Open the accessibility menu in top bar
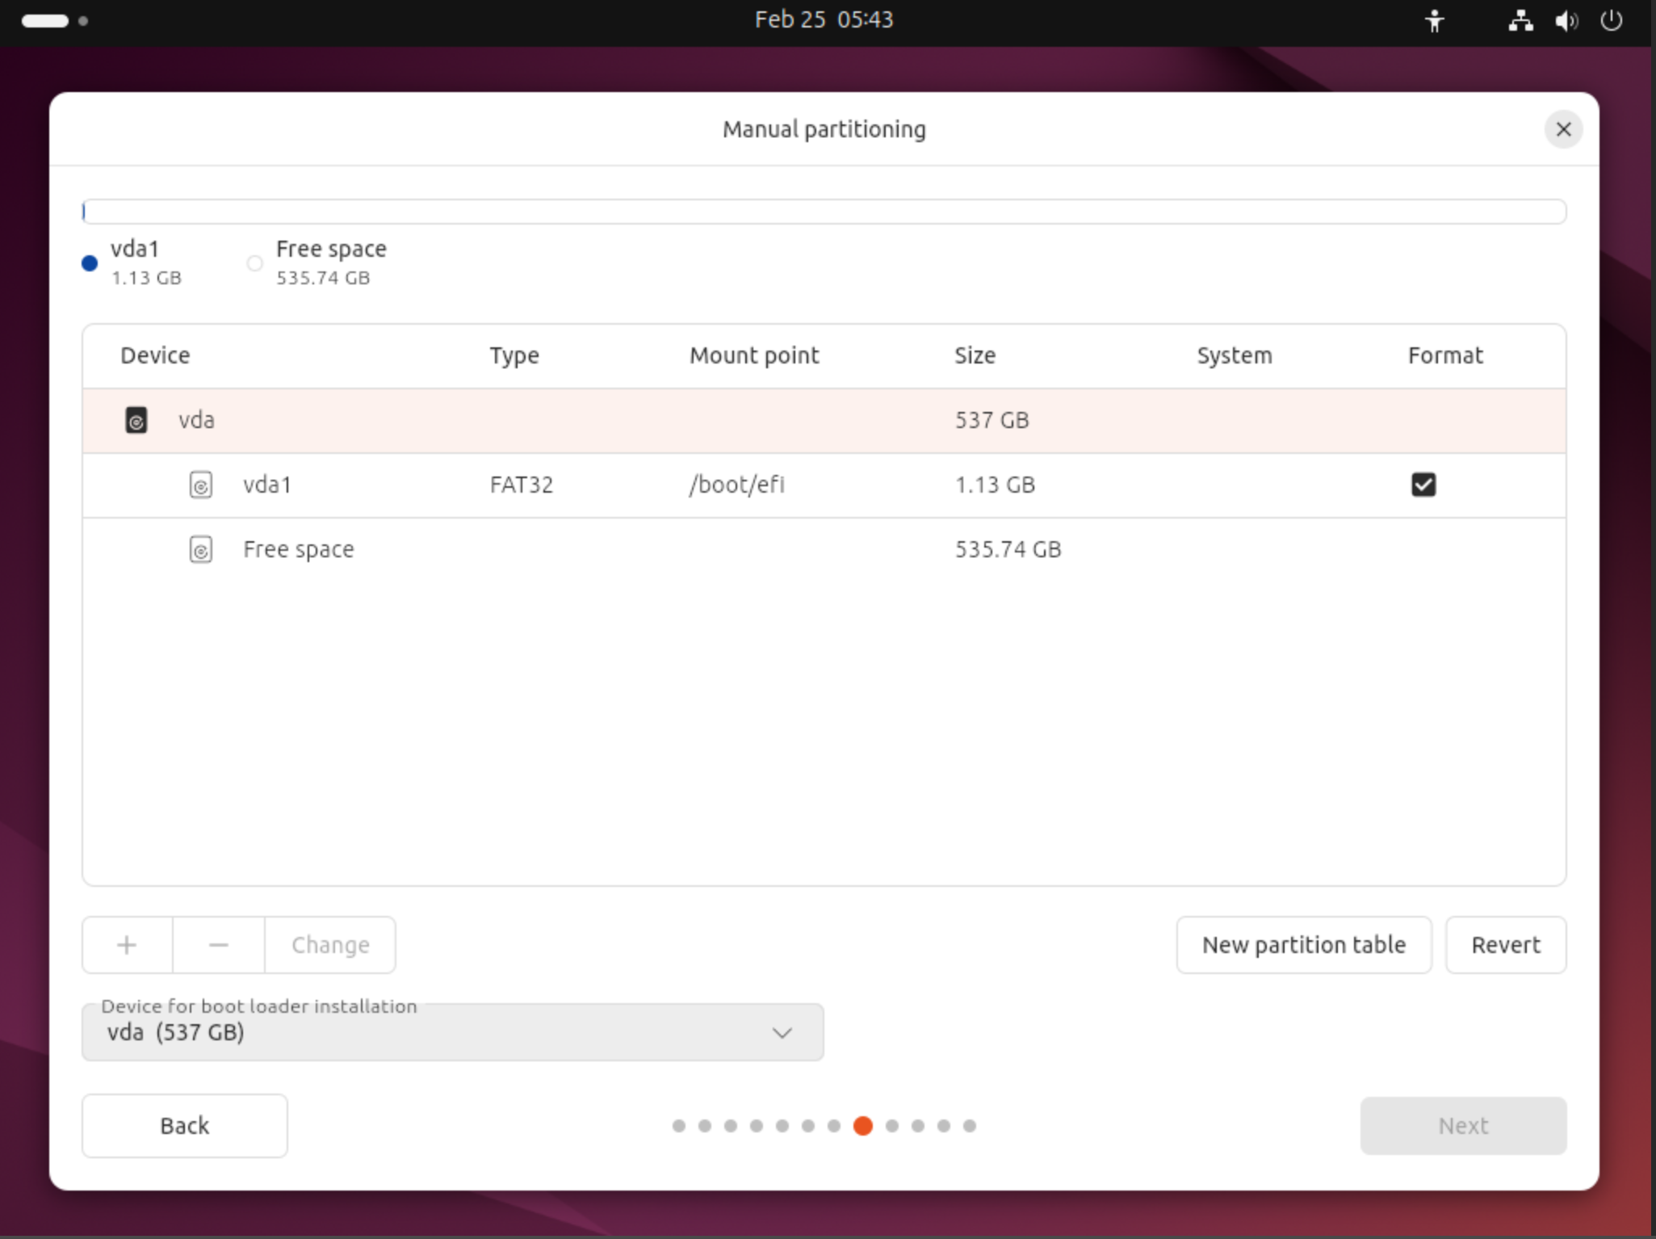 1434,21
